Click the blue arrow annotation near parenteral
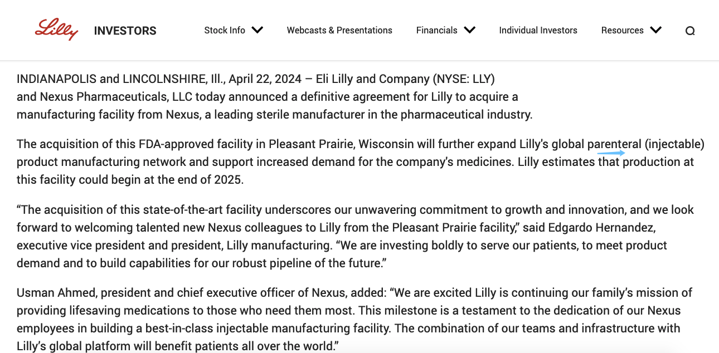719x353 pixels. [x=611, y=153]
